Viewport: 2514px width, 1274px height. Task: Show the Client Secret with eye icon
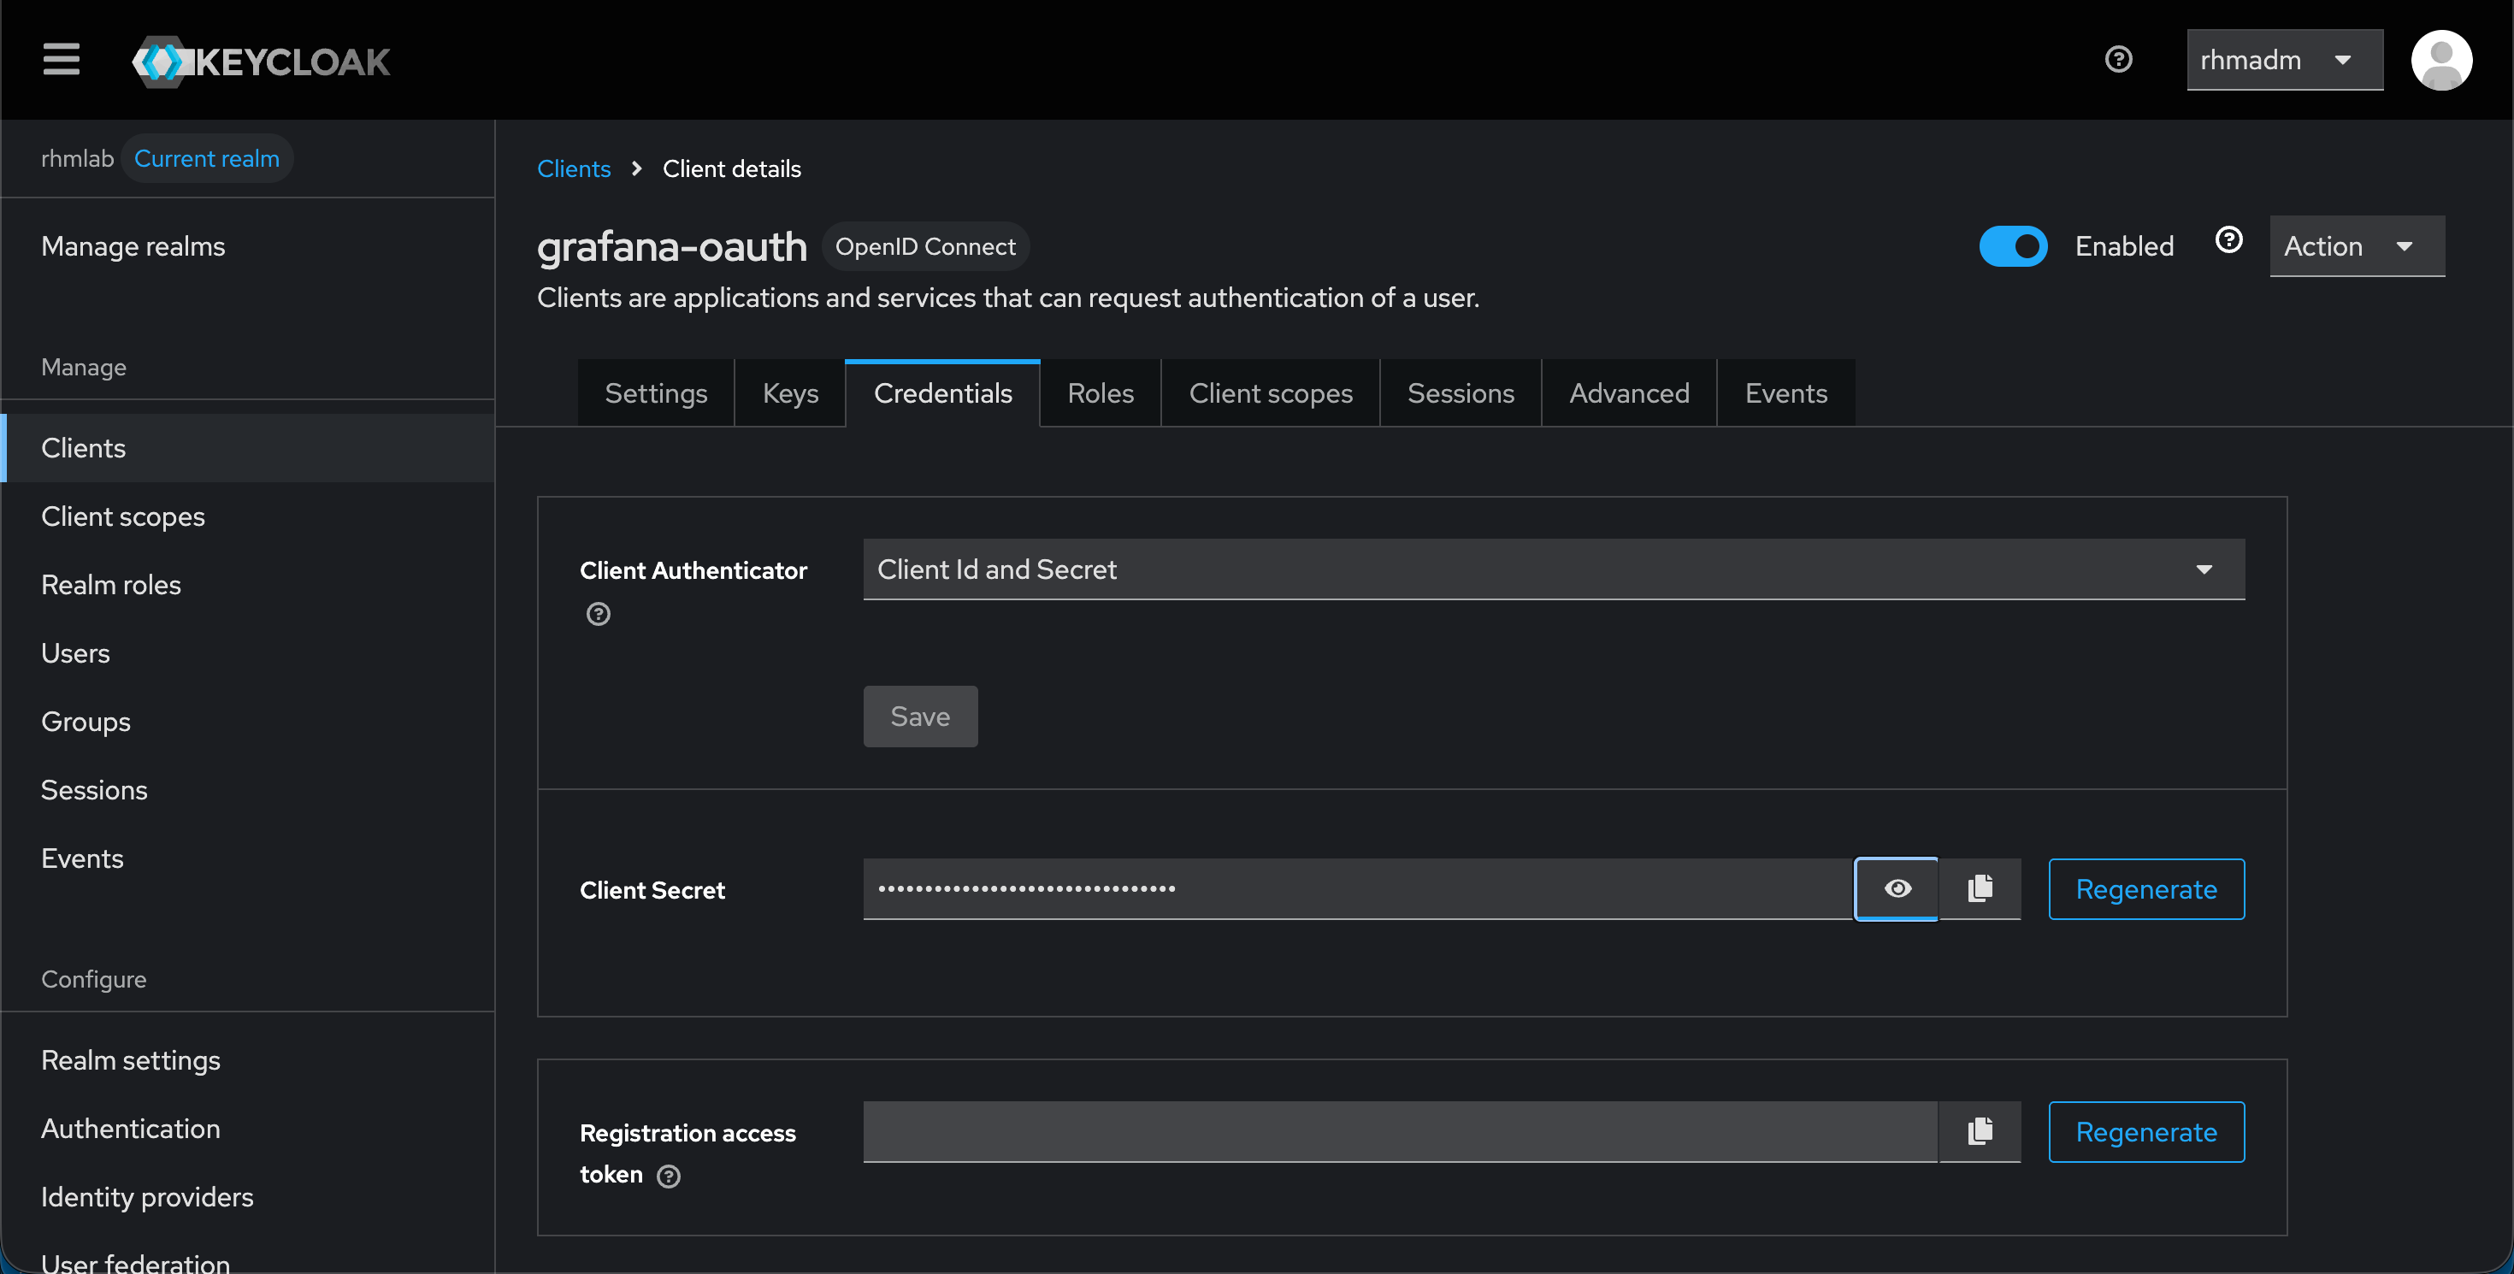click(1897, 888)
